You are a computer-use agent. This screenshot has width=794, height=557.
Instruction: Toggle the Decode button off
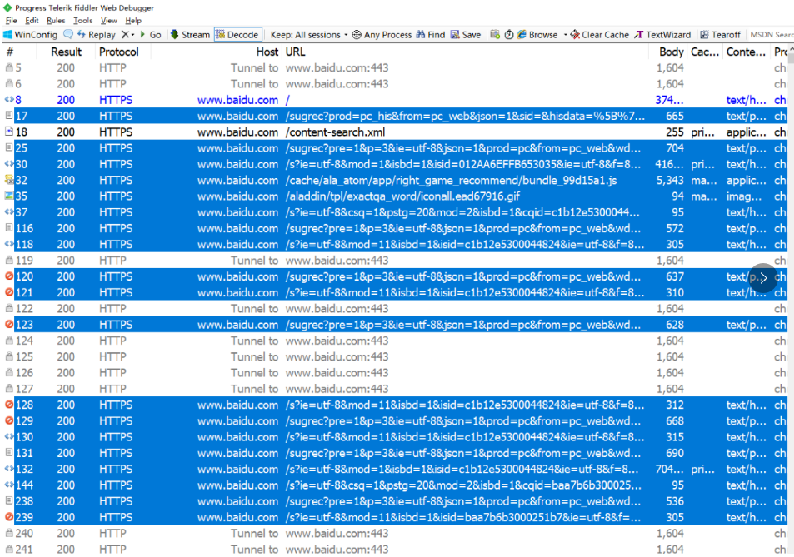(237, 34)
